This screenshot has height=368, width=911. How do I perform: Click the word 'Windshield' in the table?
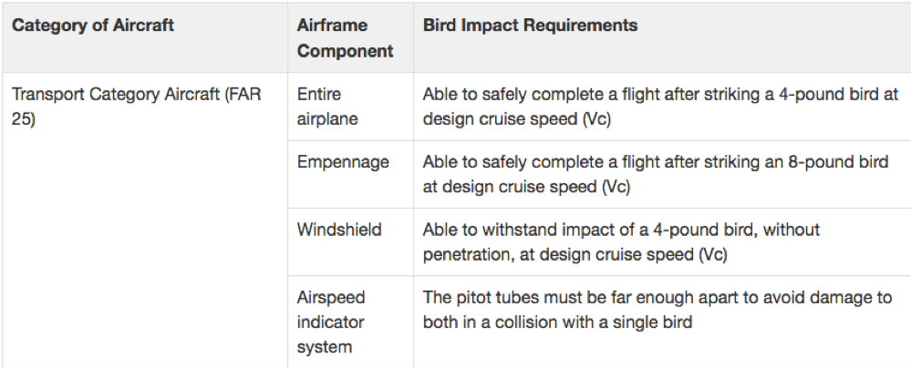click(339, 230)
